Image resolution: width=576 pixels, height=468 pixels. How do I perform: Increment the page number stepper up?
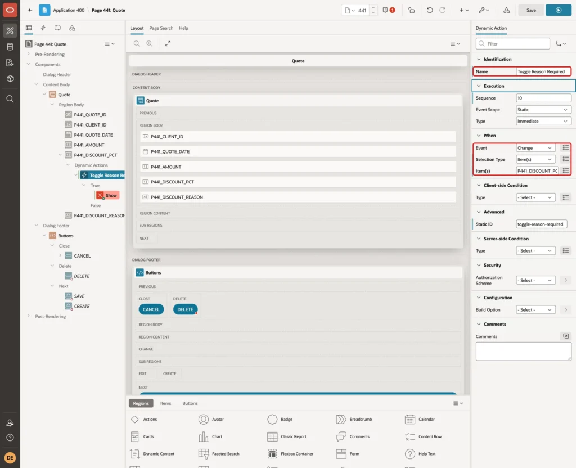point(373,7)
